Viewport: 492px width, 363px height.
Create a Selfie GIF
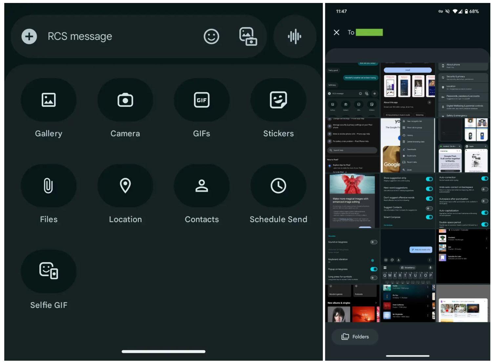tap(49, 272)
